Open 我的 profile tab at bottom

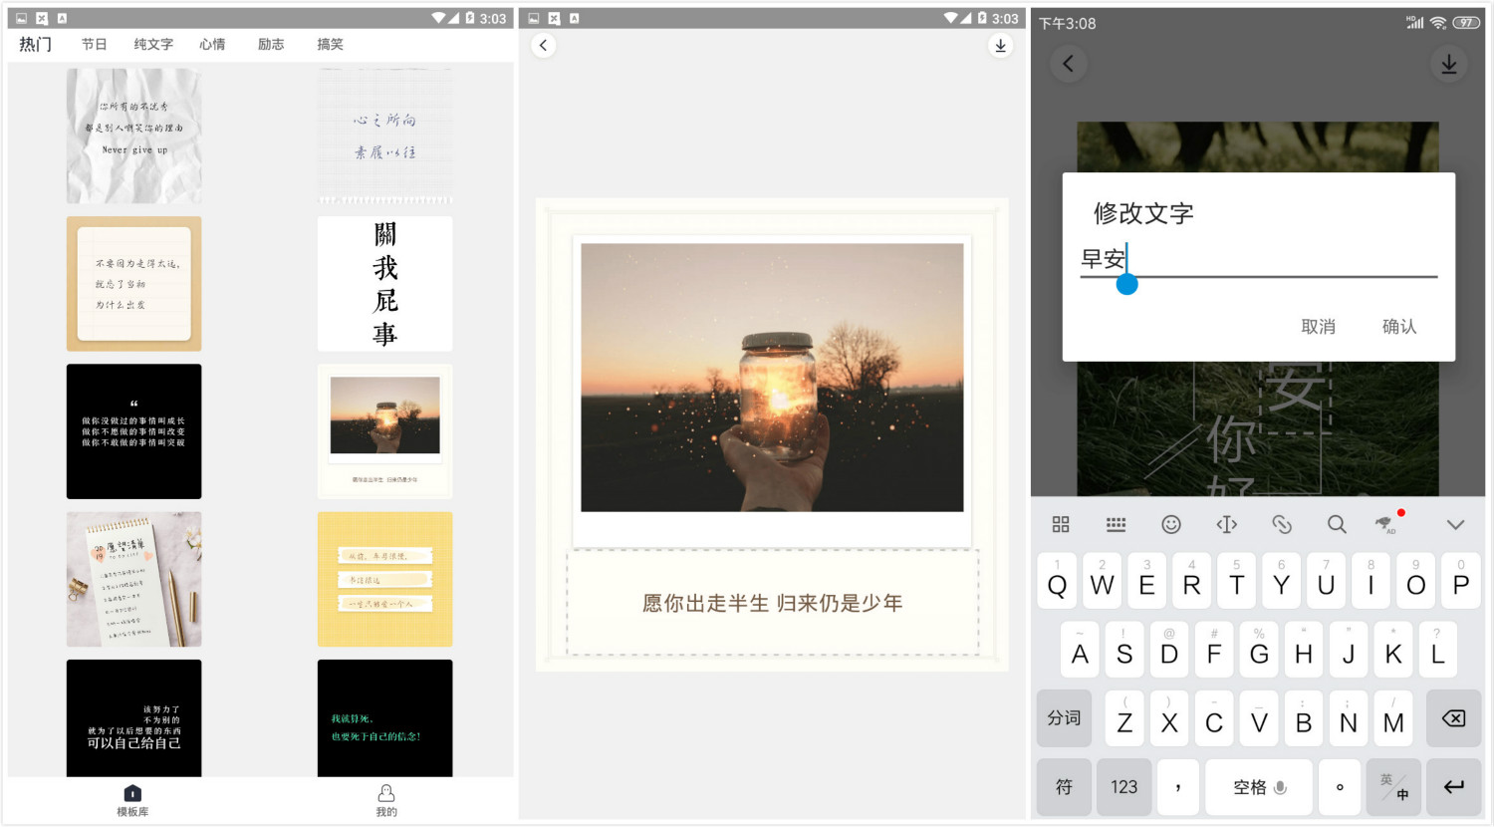[386, 800]
